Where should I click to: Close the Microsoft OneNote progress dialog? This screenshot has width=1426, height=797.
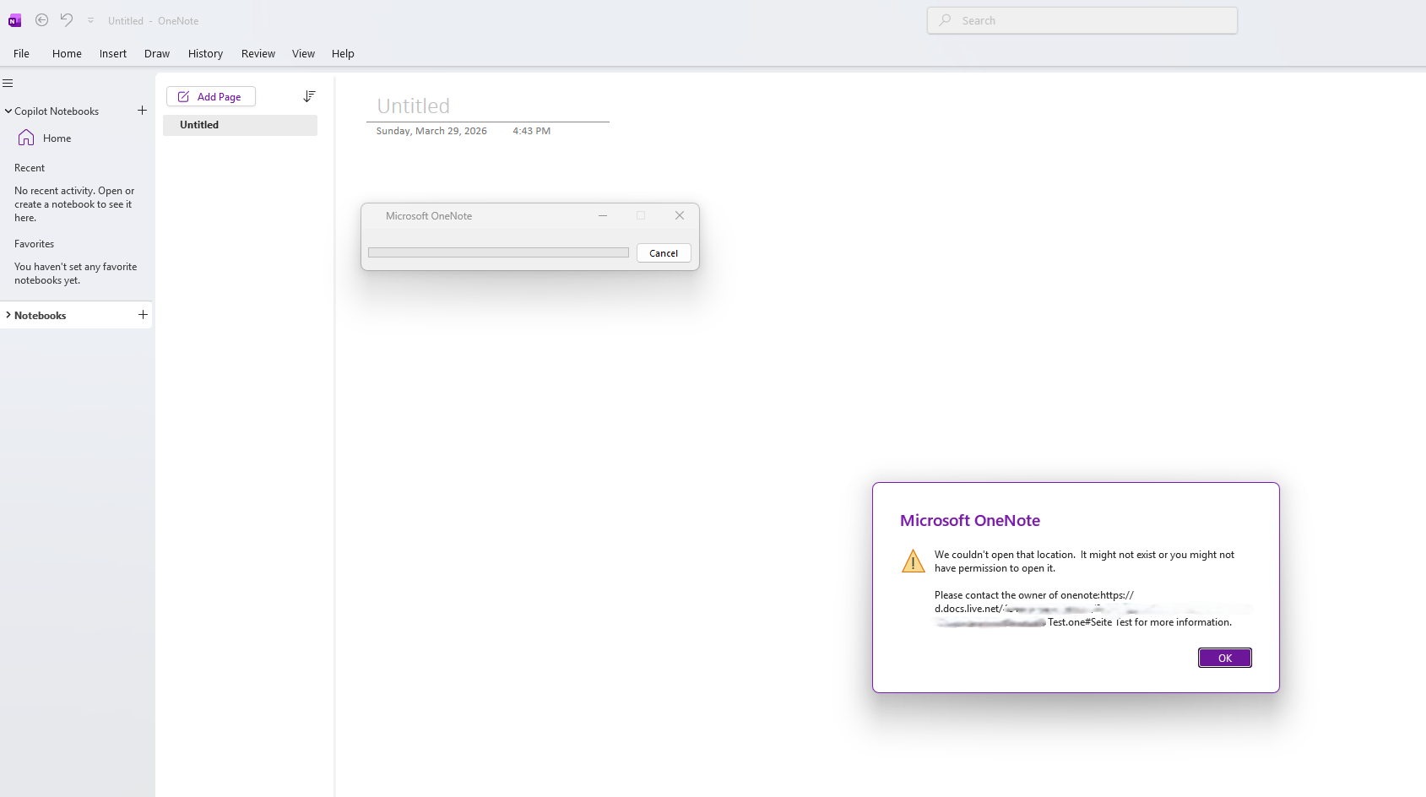pyautogui.click(x=680, y=215)
